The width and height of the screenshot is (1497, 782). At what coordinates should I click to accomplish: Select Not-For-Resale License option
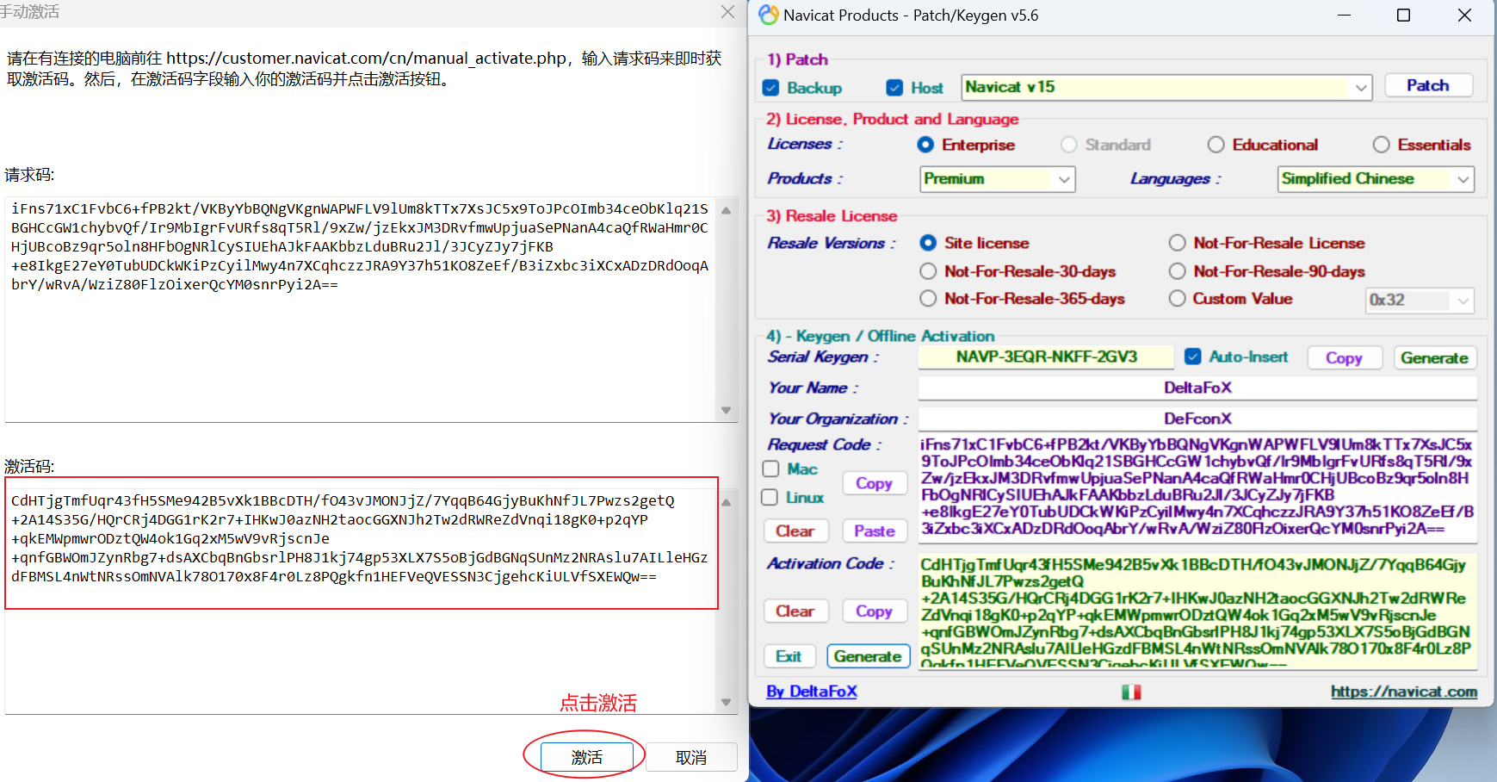point(1177,243)
